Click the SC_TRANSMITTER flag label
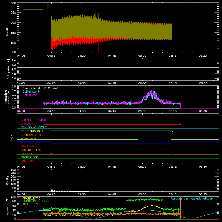Viewport: 222px width, 222px height. pos(32,135)
